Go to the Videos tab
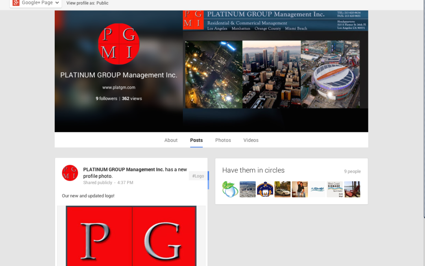This screenshot has height=266, width=425. pos(251,140)
